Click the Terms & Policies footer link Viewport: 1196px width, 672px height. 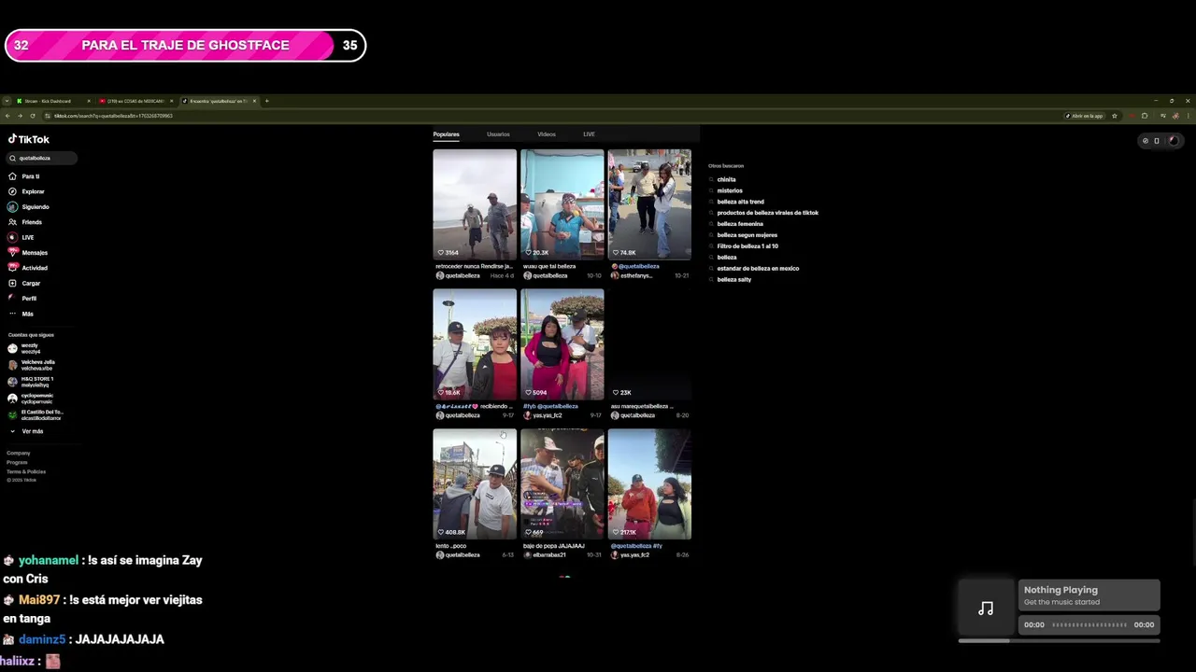[x=26, y=472]
